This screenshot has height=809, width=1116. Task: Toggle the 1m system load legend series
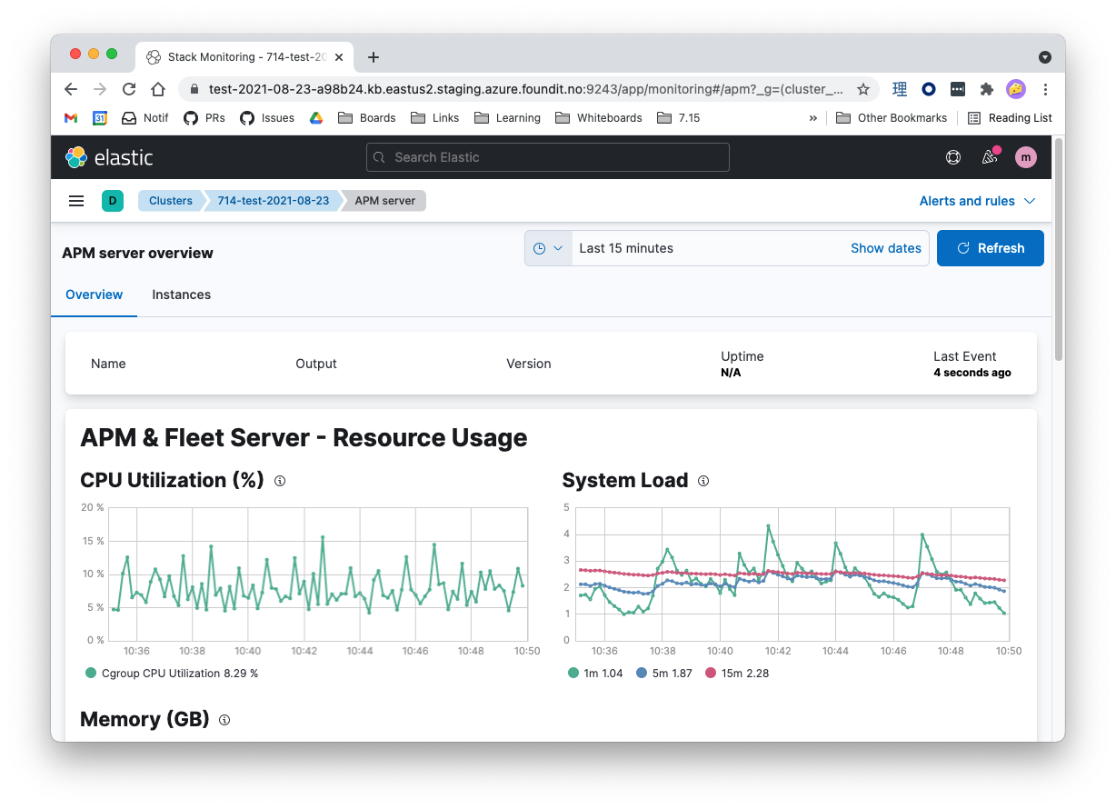(595, 674)
